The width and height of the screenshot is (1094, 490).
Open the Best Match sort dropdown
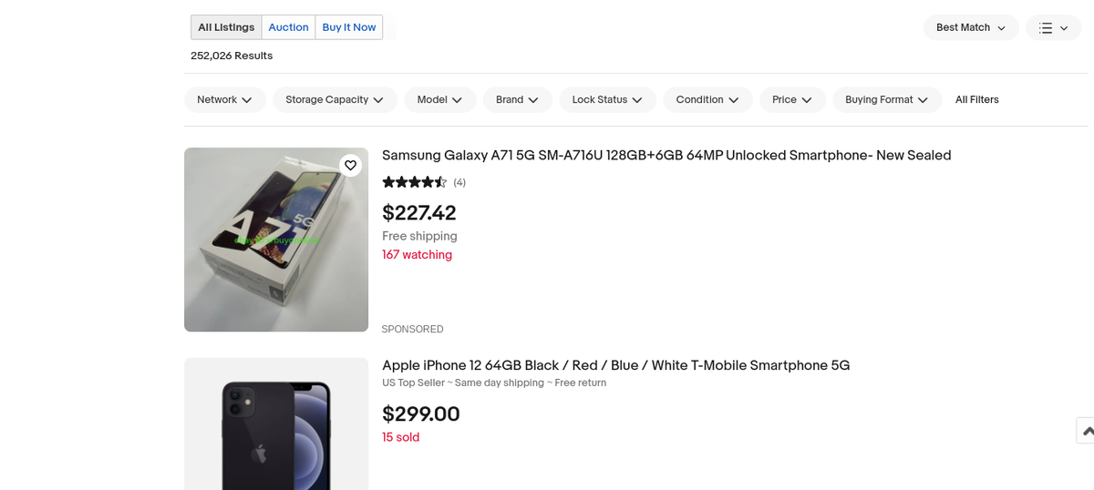coord(971,27)
